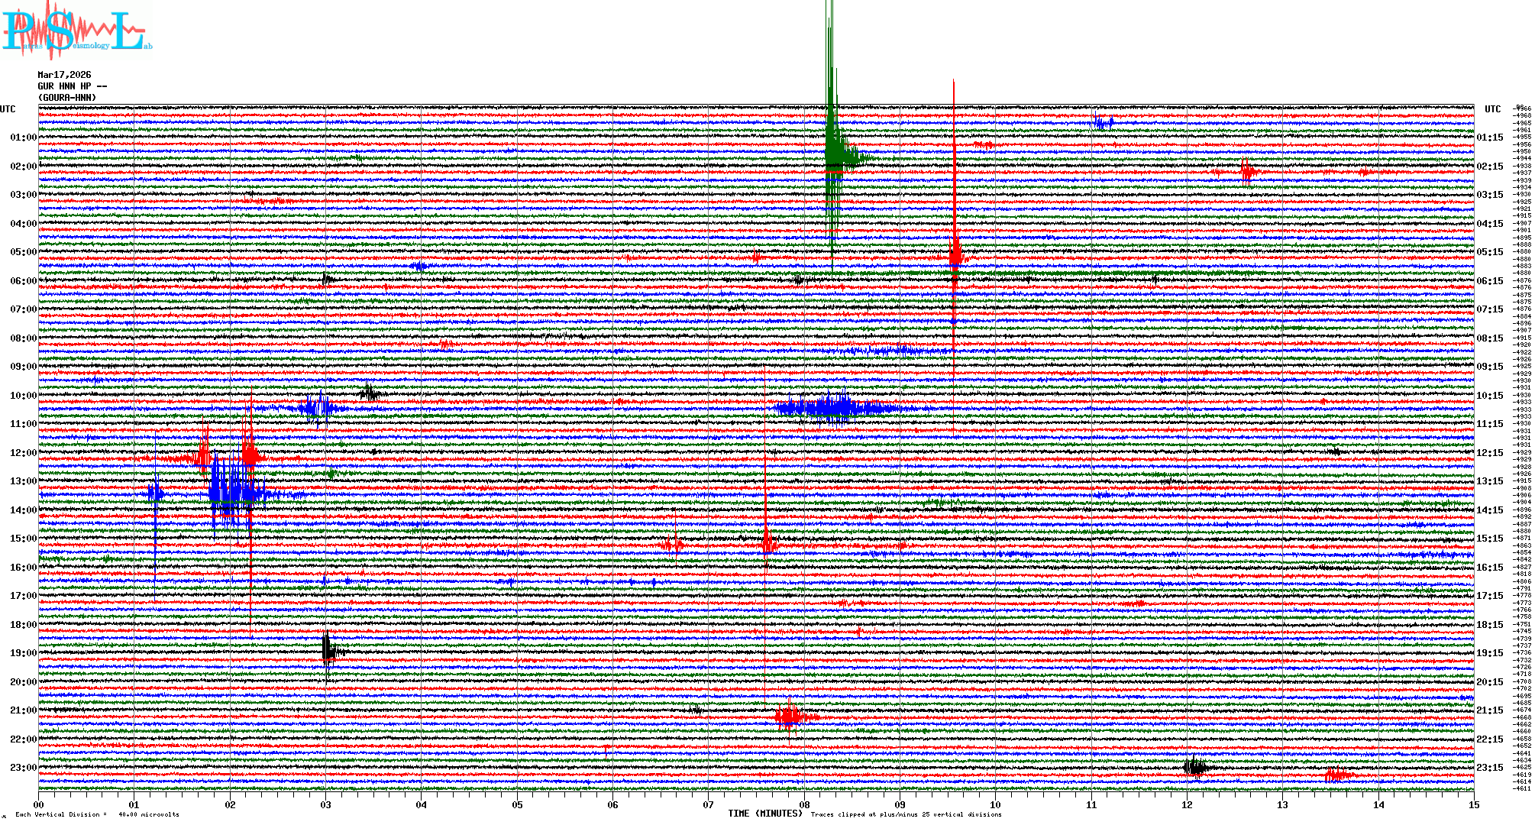Click the black event on 23:00 trace

point(1195,767)
